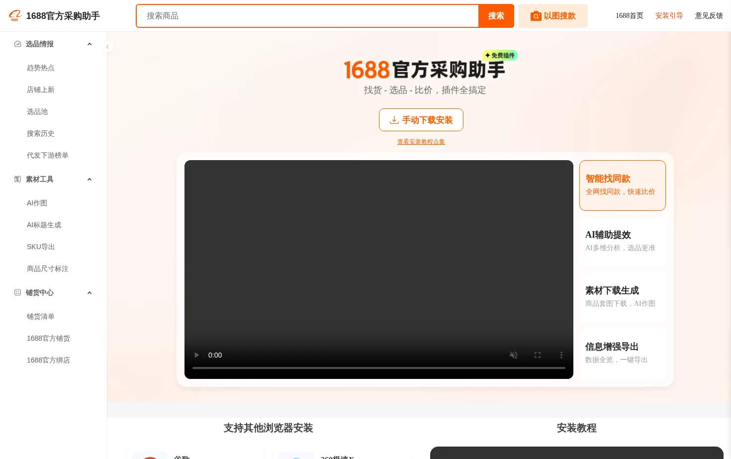
Task: Click the 搜索商品 input field
Action: pyautogui.click(x=307, y=16)
